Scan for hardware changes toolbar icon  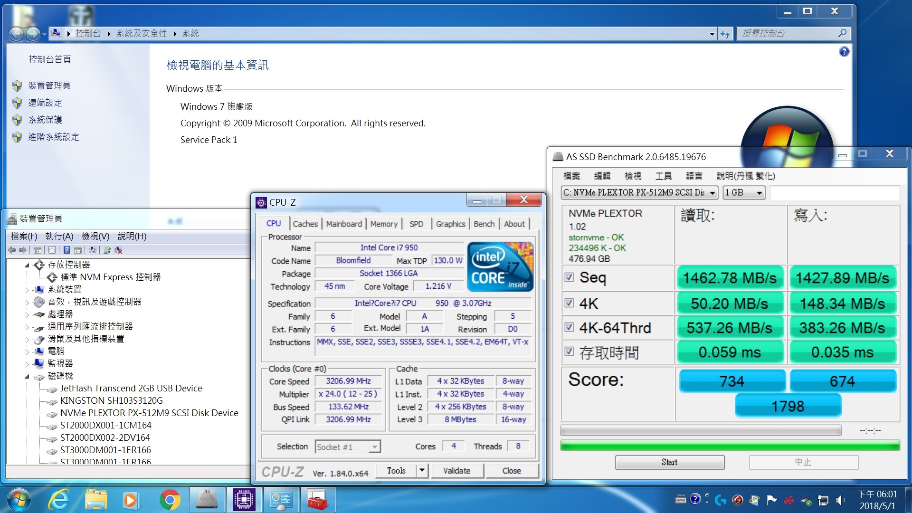click(x=93, y=250)
